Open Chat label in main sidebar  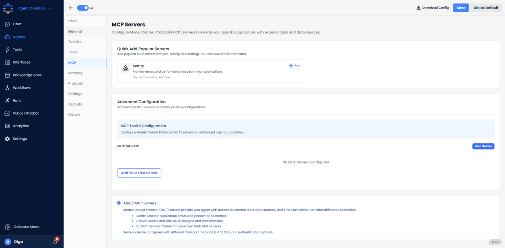point(17,24)
